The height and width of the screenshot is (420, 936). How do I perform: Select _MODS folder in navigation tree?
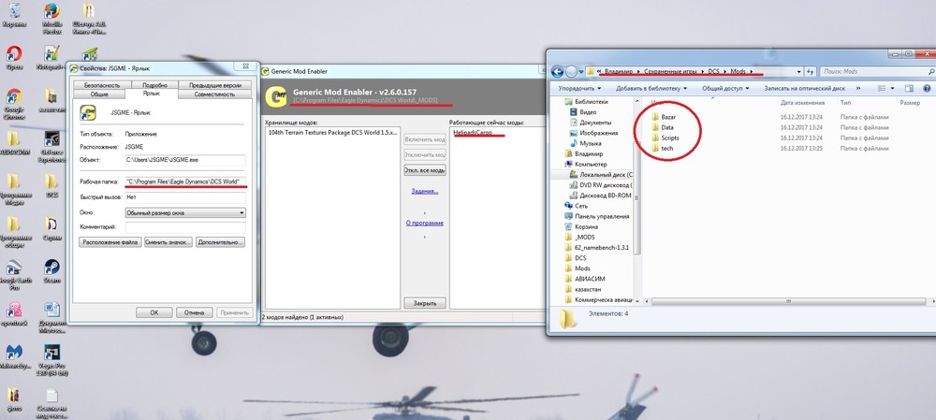(x=584, y=237)
